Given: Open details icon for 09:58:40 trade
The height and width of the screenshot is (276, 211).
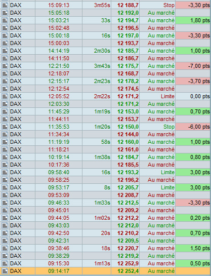Looking at the screenshot, I should click(5, 172).
